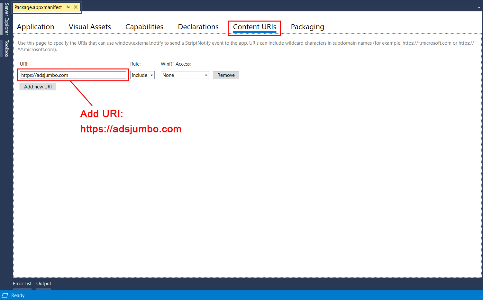Click the Ready status text
The width and height of the screenshot is (483, 300).
[x=18, y=295]
